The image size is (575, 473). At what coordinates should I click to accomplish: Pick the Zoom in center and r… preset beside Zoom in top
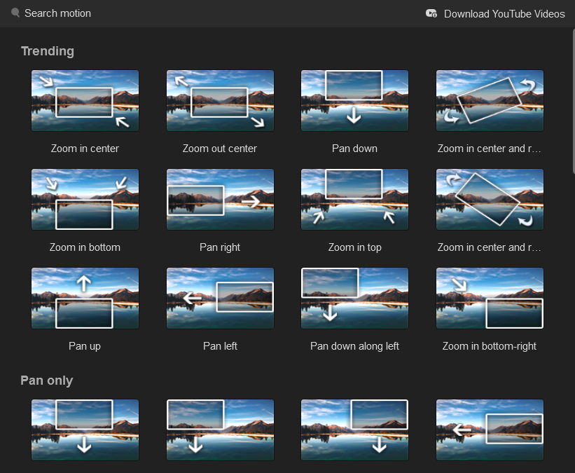point(490,199)
